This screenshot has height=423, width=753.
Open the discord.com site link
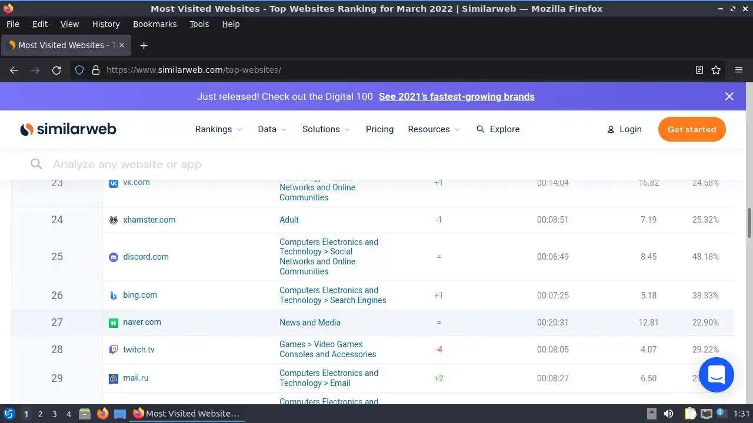tap(146, 257)
